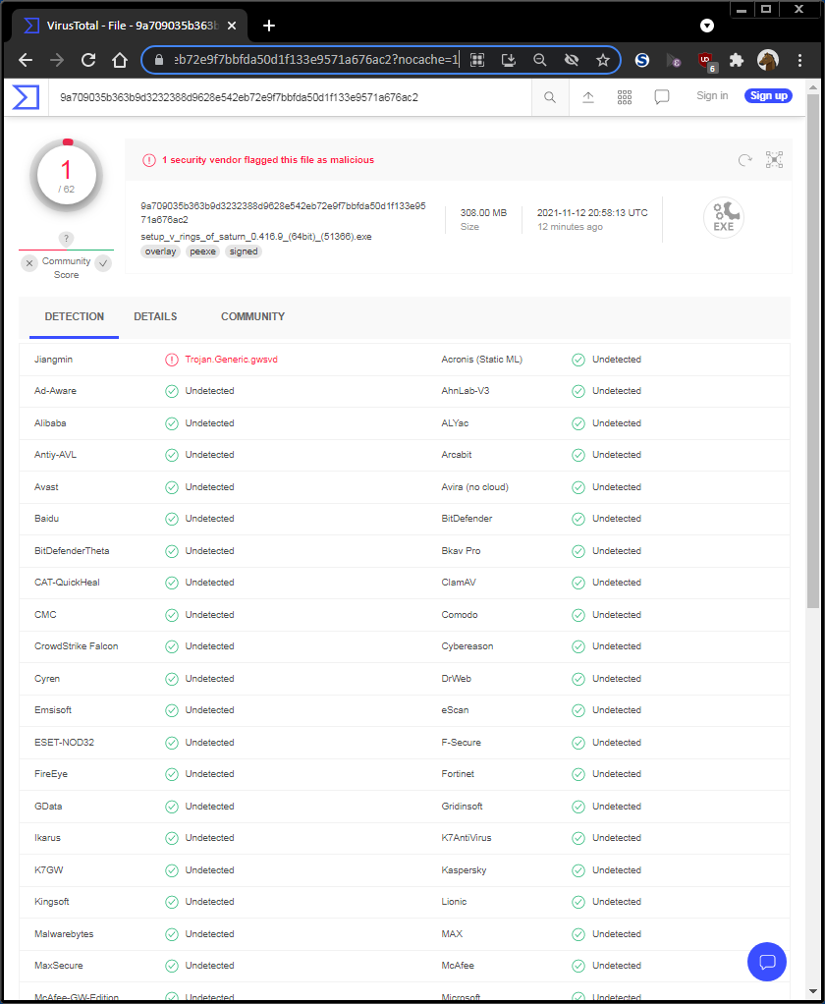Open the browser profile avatar

pyautogui.click(x=768, y=60)
